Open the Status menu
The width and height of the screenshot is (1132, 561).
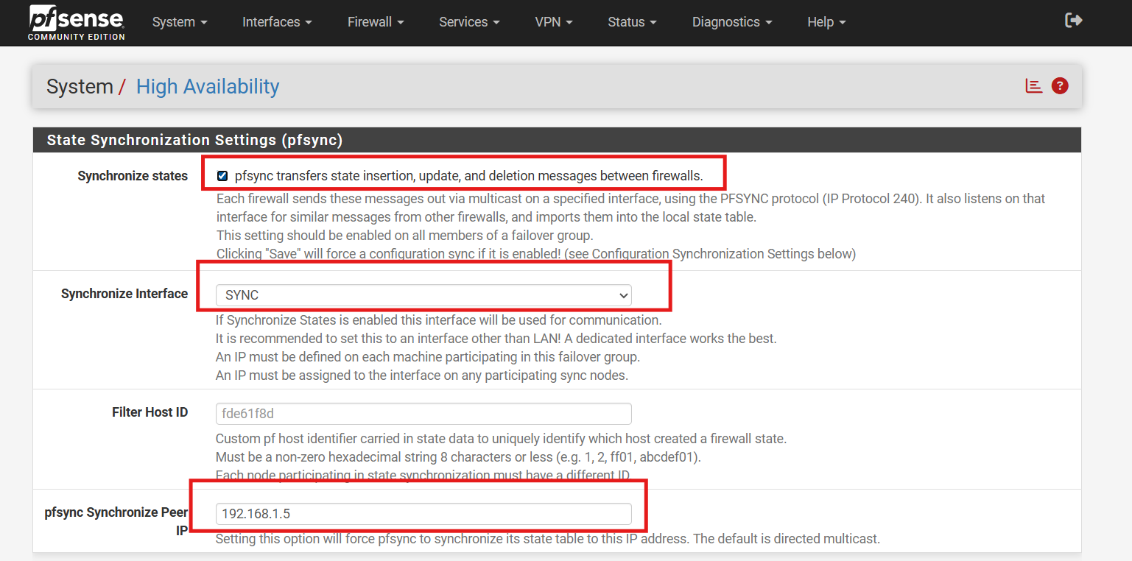pos(632,22)
